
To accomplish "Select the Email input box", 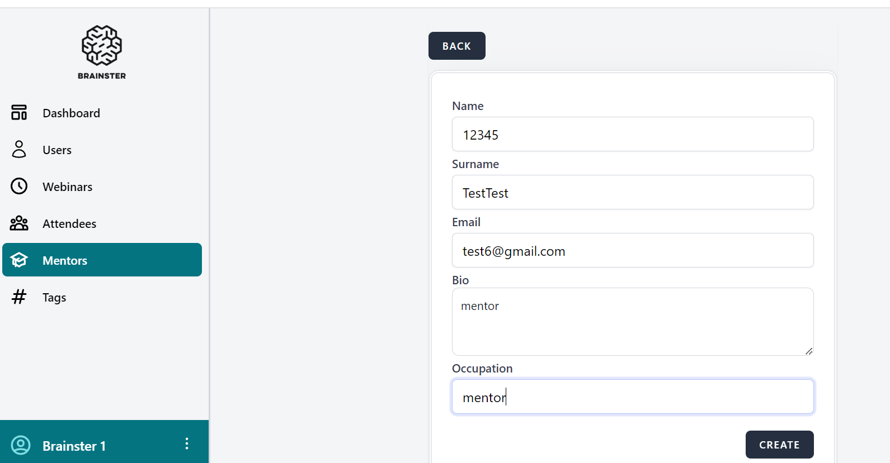I will [632, 251].
